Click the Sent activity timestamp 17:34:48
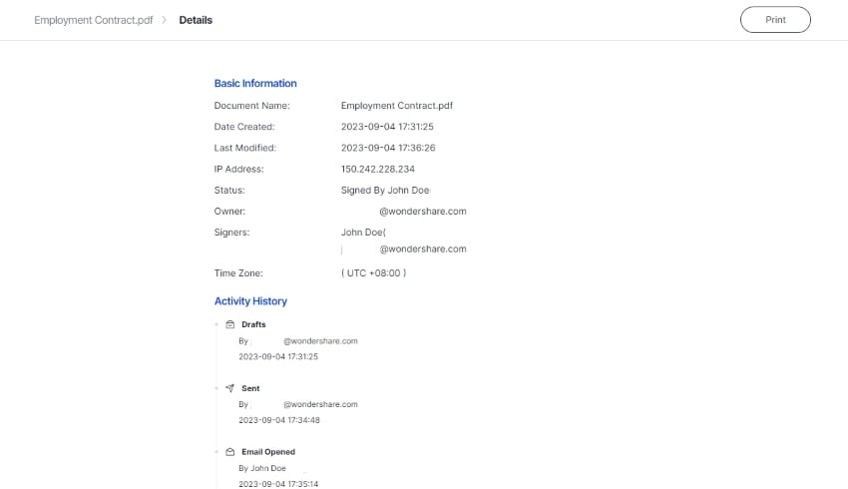 click(x=278, y=420)
